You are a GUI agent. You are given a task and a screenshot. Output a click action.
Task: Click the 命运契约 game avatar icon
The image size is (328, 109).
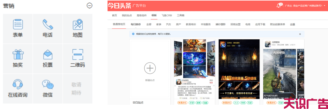179,82
